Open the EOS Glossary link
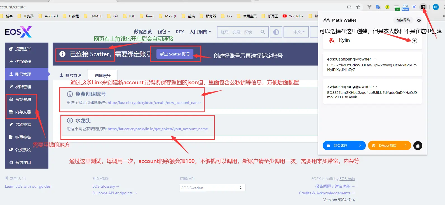The height and width of the screenshot is (205, 445). coord(106,186)
